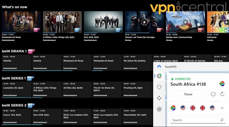Screen dimensions: 229x127
Task: Open Ella Ana program card
Action: coord(221,58)
